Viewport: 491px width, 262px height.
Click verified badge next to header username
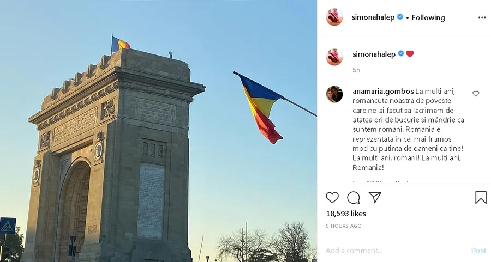tap(400, 17)
